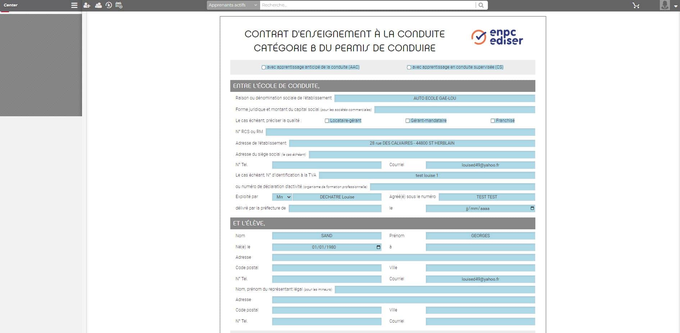Open the calendar planning icon

119,5
